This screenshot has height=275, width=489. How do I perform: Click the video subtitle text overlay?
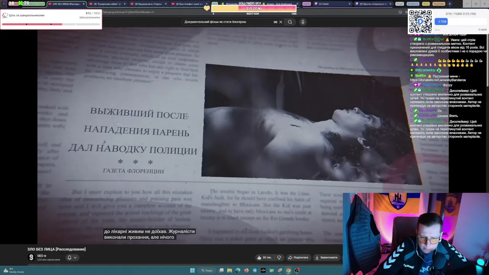(149, 234)
